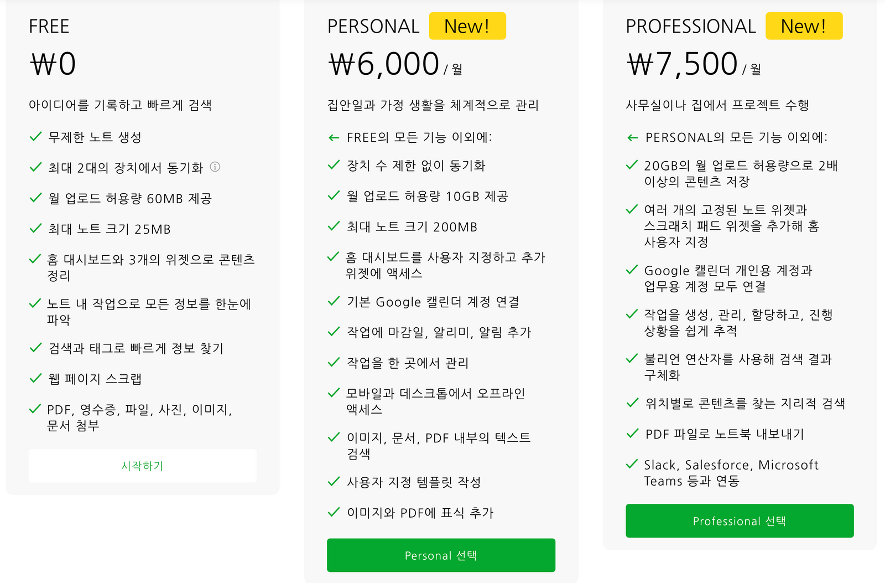The height and width of the screenshot is (583, 885).
Task: Click the checkmark next to 웹 페이지 스크랩
Action: 35,378
